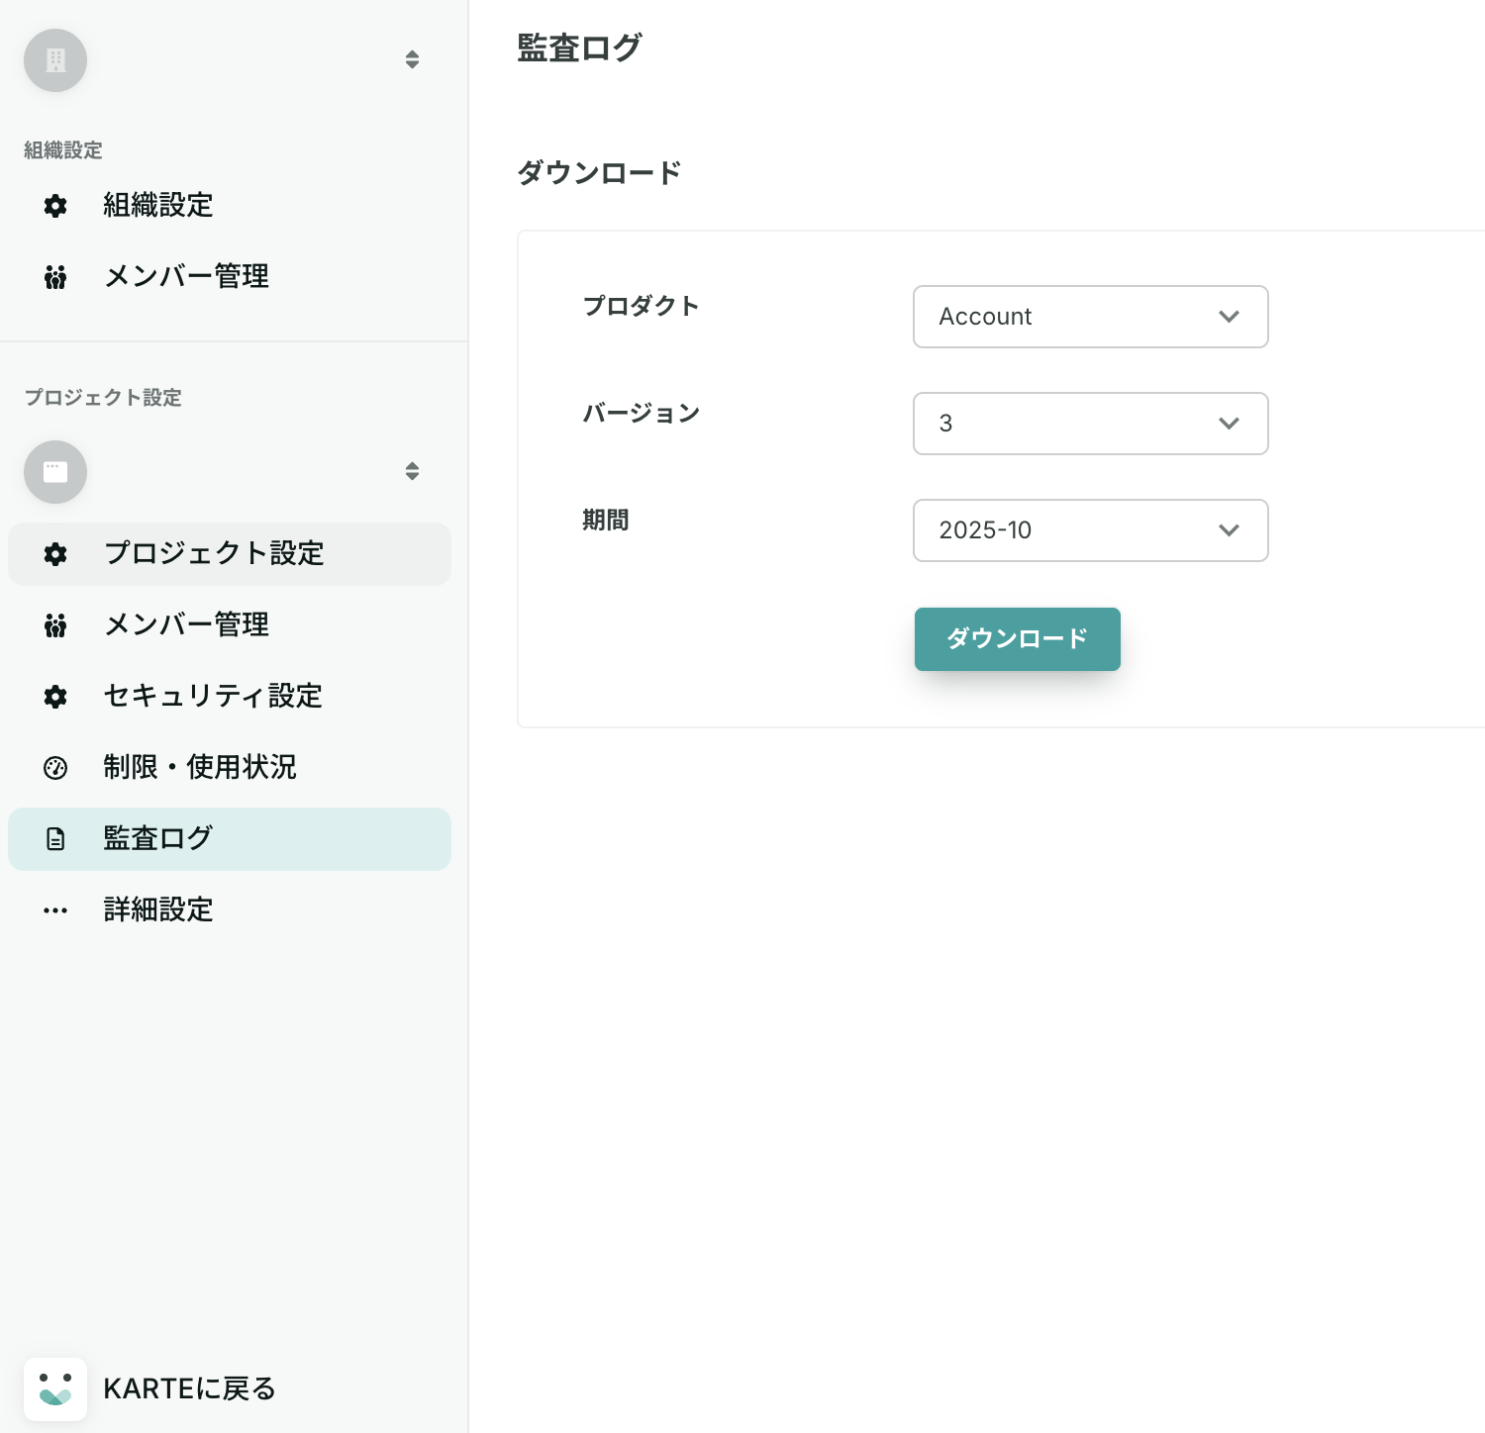Open the バージョン dropdown showing 3
Screen dimensions: 1485x1433
[1091, 424]
